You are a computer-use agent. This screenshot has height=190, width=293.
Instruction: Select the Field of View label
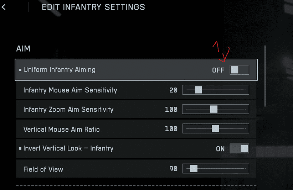[43, 169]
